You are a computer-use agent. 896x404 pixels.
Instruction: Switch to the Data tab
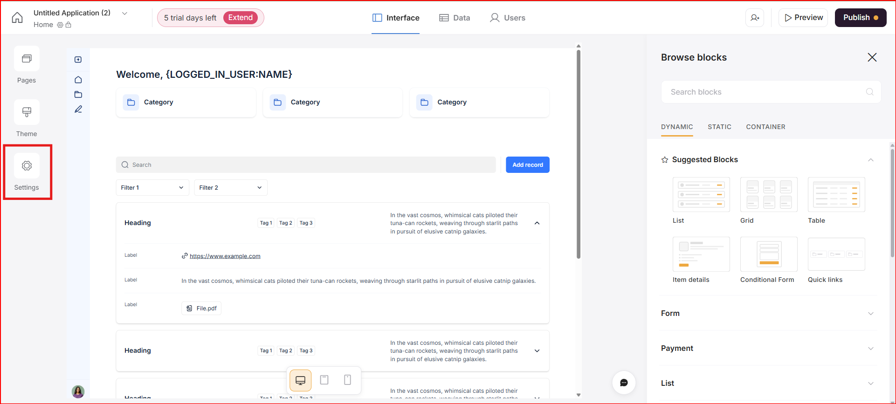pos(455,18)
